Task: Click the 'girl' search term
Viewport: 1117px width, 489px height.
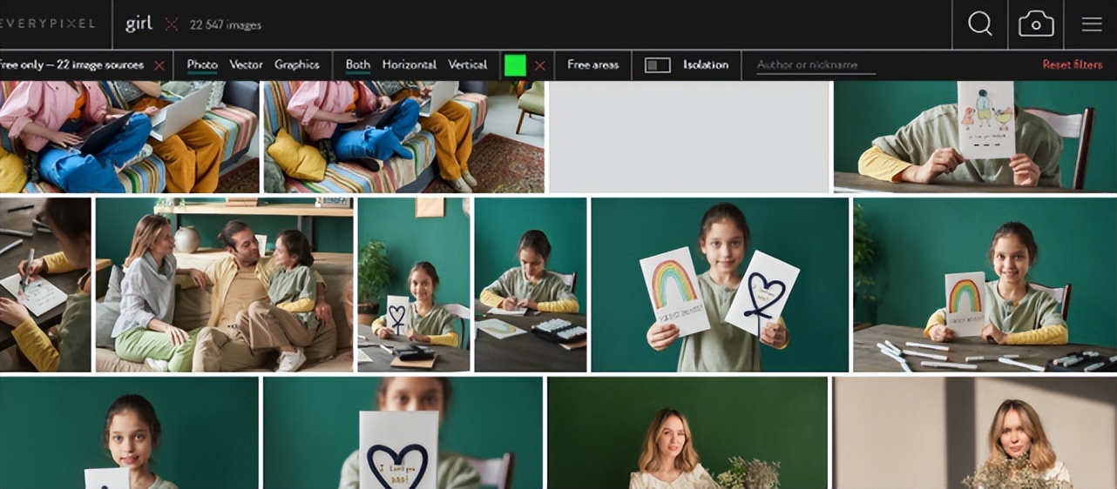Action: [139, 24]
